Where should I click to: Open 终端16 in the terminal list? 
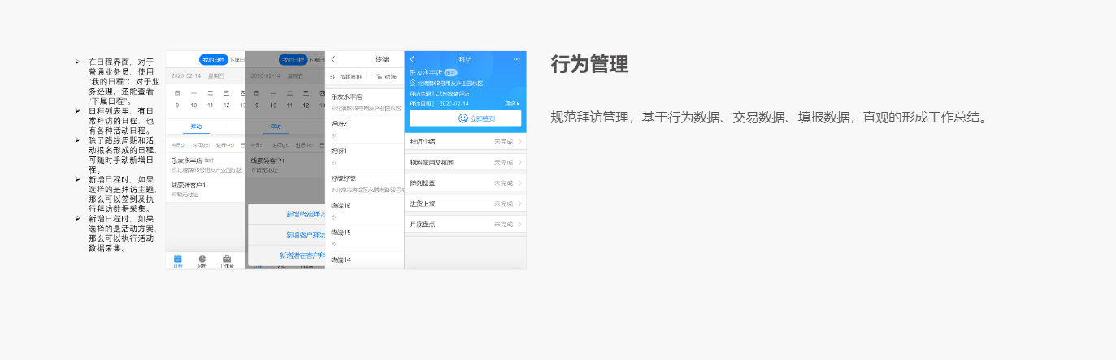(340, 206)
